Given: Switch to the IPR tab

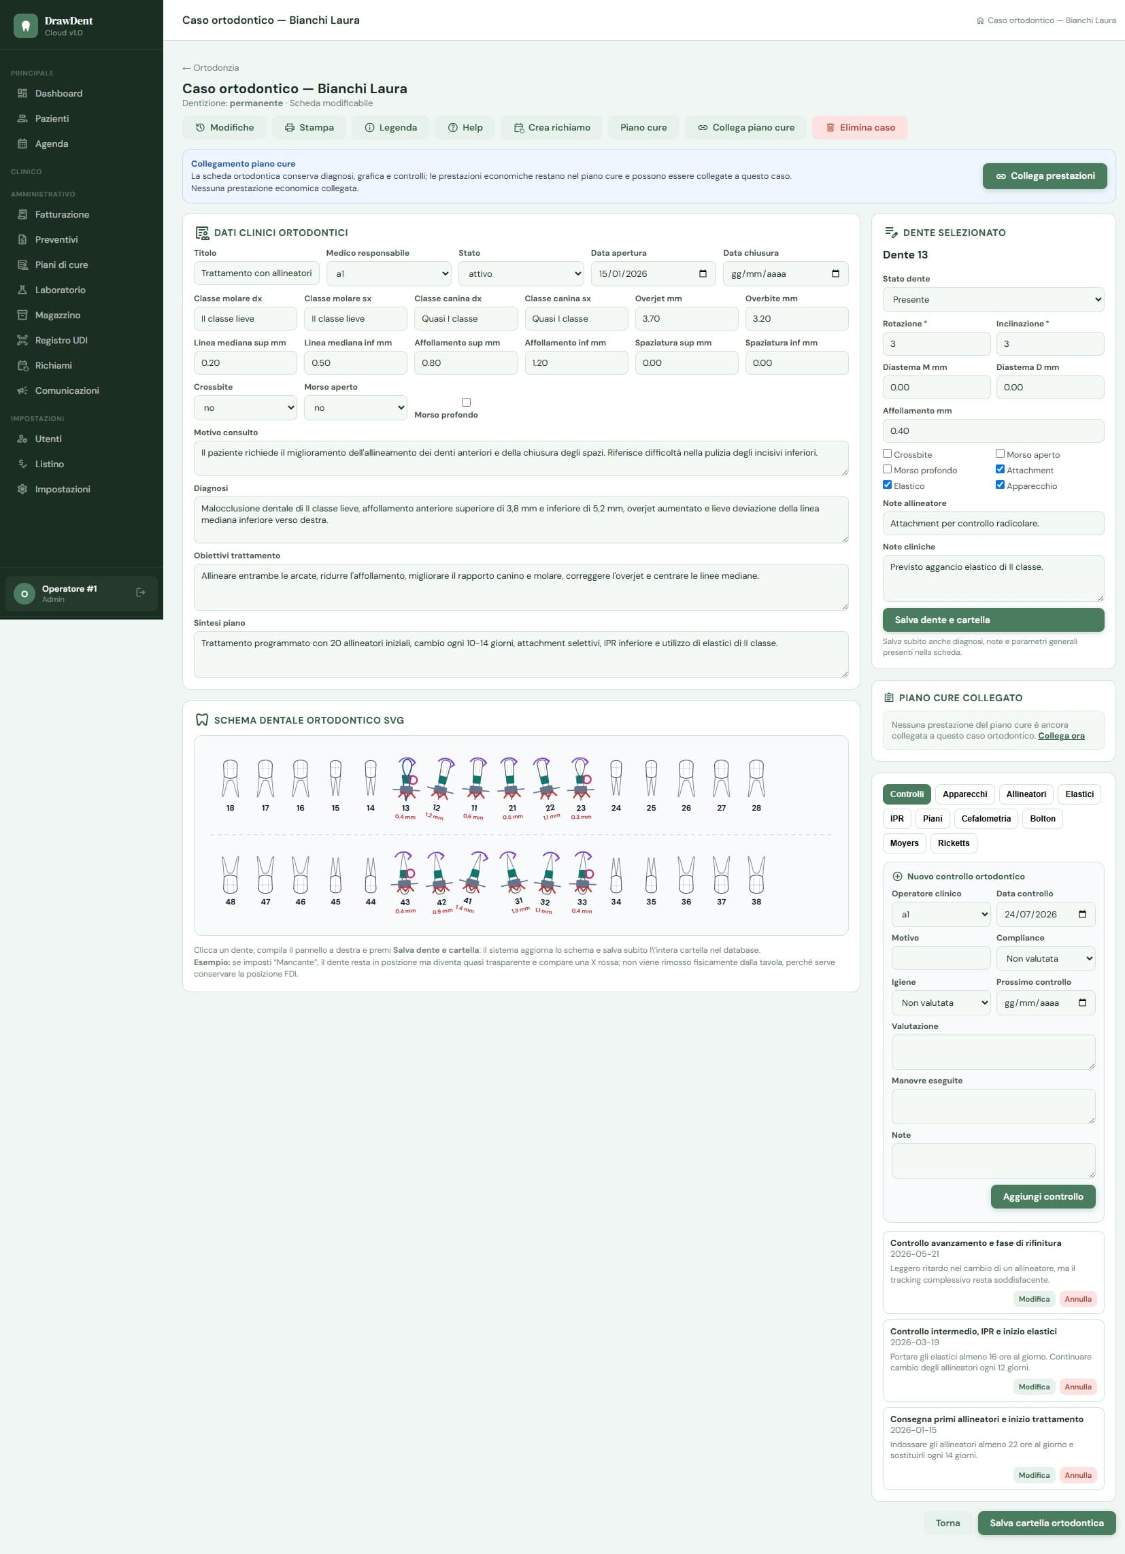Looking at the screenshot, I should [897, 819].
